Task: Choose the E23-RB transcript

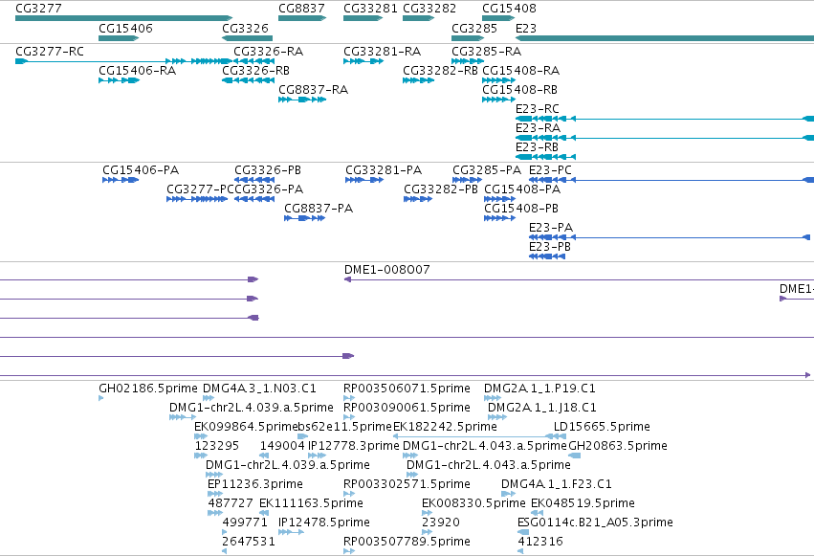Action: point(545,157)
